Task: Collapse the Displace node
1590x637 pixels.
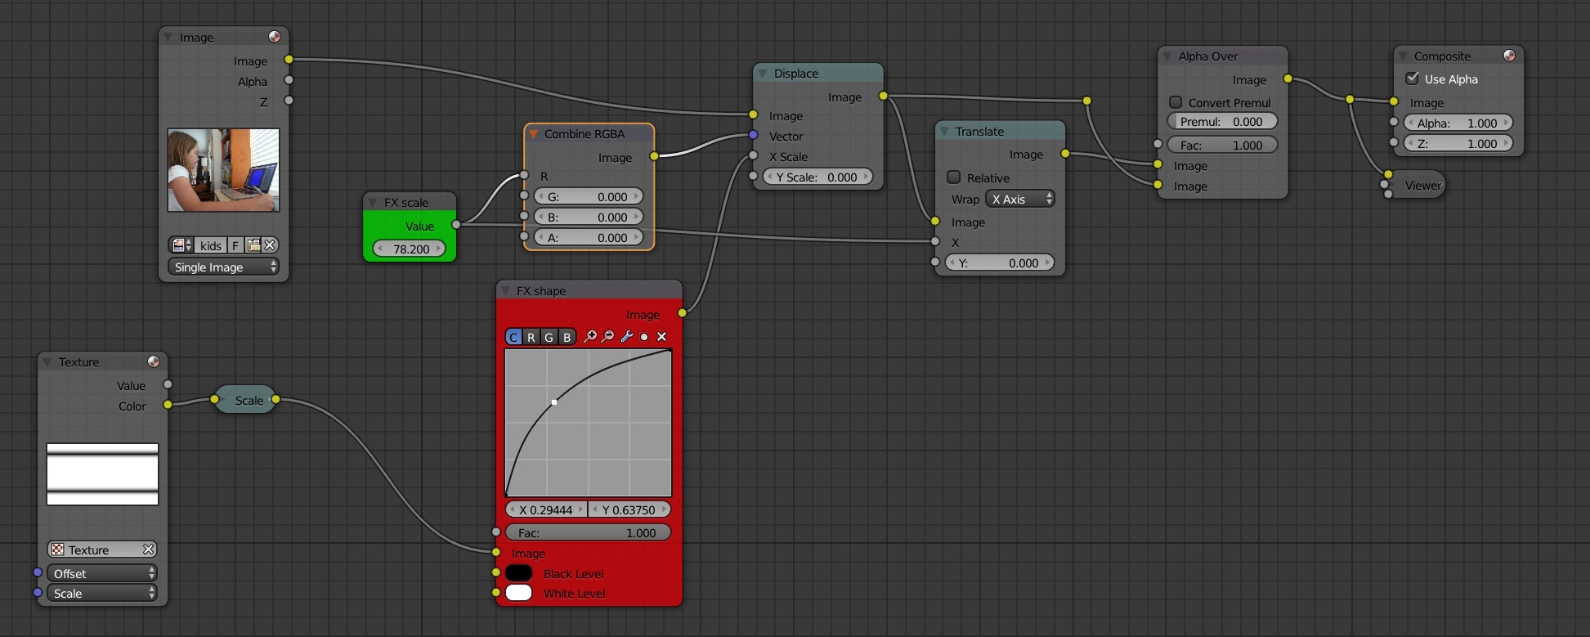Action: [x=763, y=73]
